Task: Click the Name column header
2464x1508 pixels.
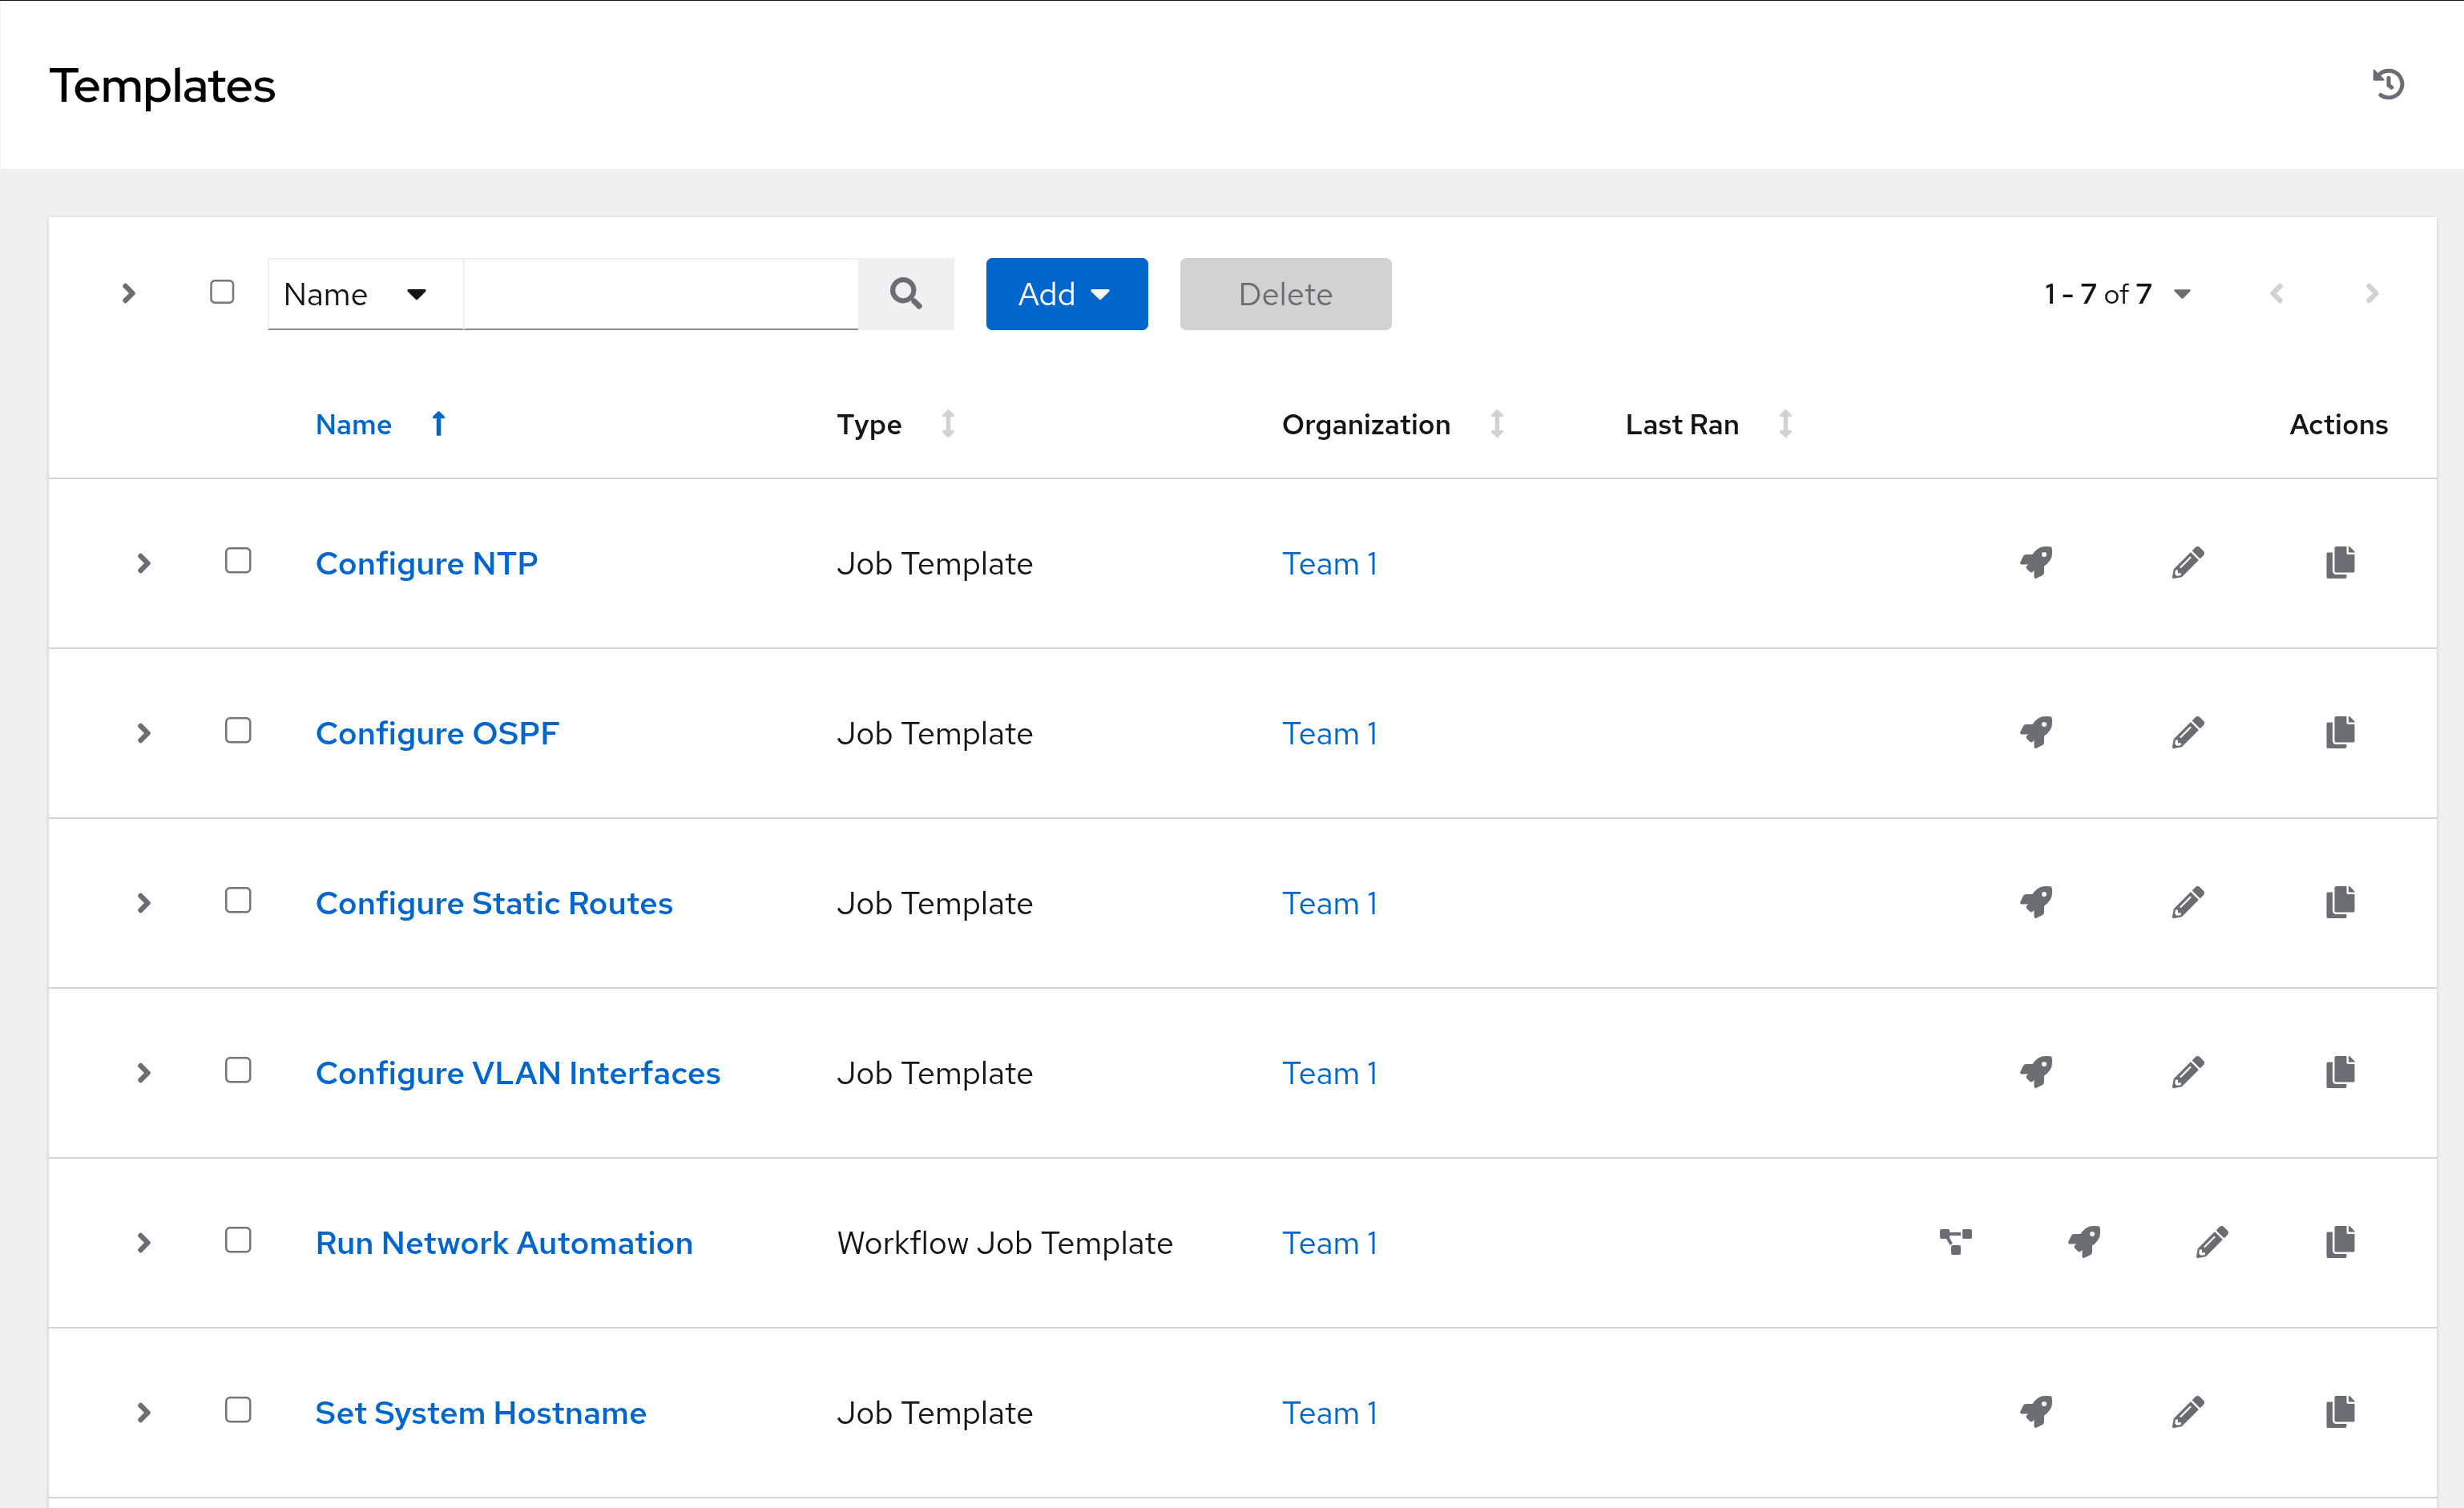Action: [x=354, y=425]
